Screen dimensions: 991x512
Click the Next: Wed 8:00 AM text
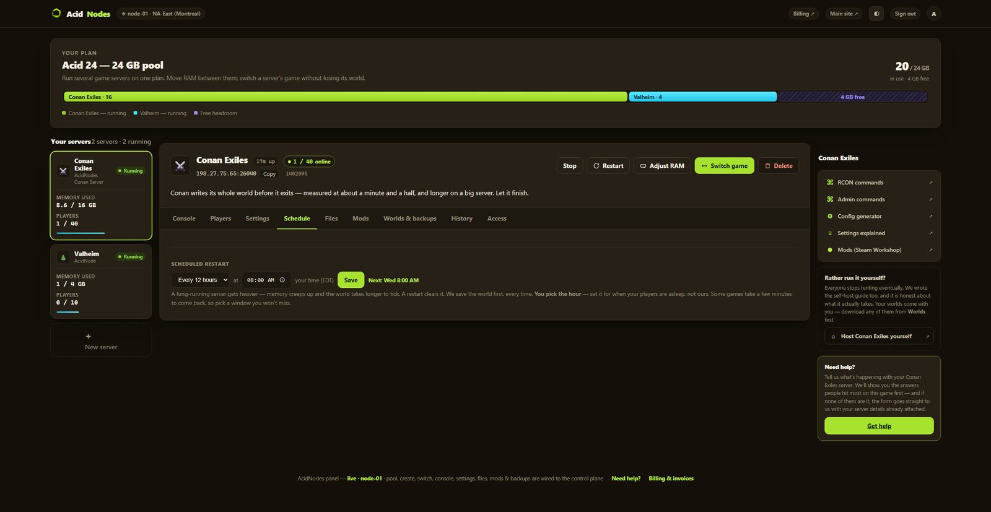pos(393,280)
